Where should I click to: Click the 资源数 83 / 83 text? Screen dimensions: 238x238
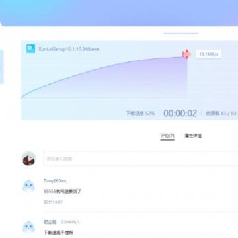221,113
